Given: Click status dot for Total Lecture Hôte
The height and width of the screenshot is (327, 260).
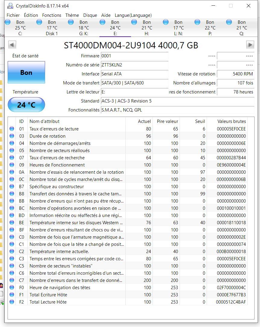Looking at the screenshot, I should tap(12, 302).
